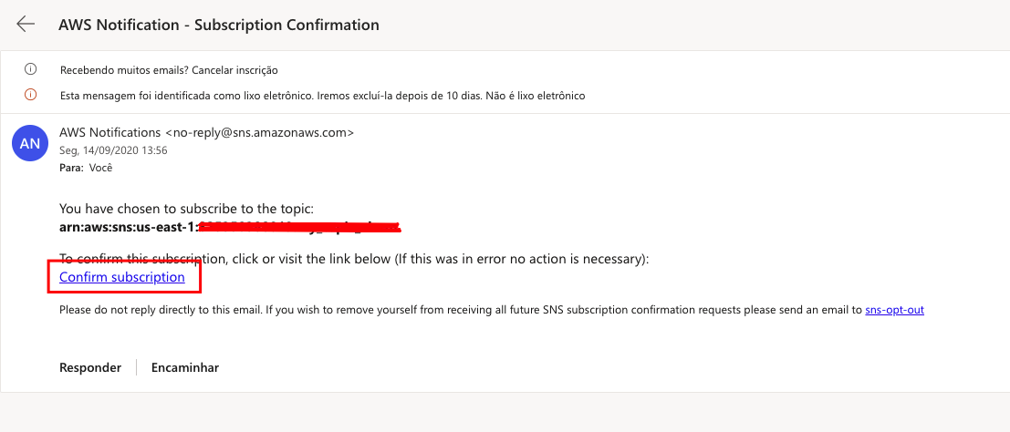Screen dimensions: 1010x432
Task: Go back using the left arrow icon
Action: [x=26, y=25]
